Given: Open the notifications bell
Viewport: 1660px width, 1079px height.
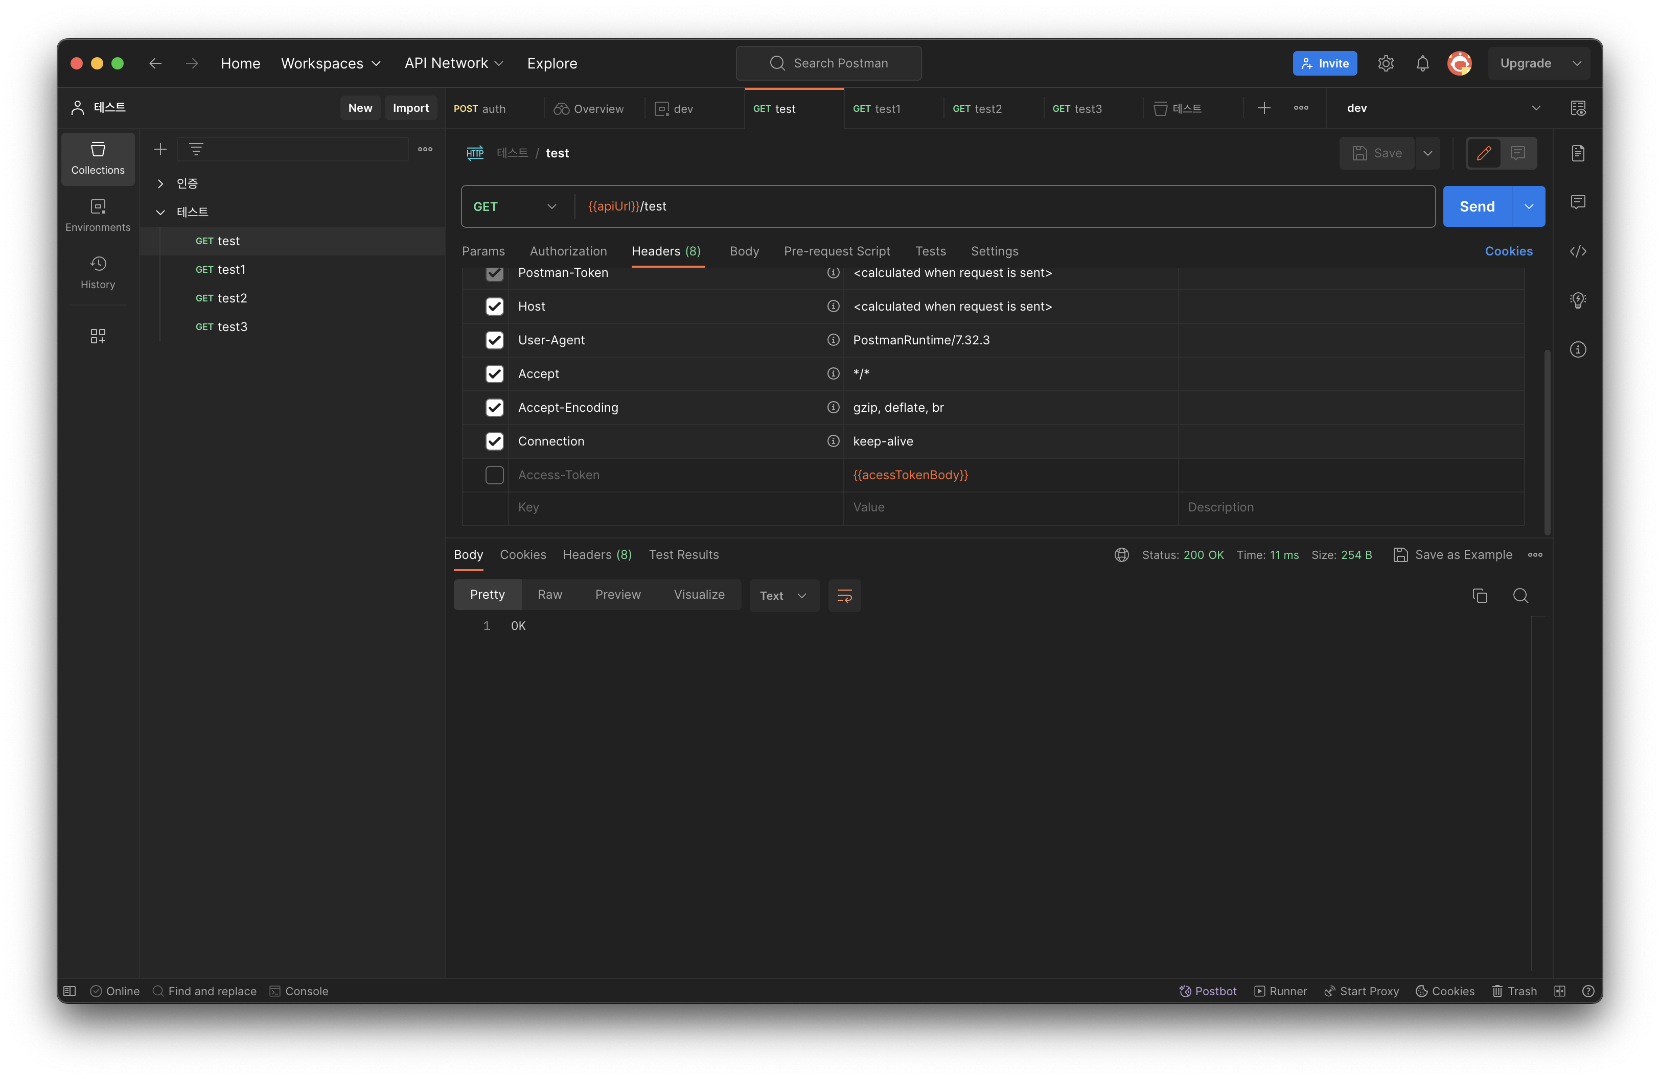Looking at the screenshot, I should [x=1422, y=63].
